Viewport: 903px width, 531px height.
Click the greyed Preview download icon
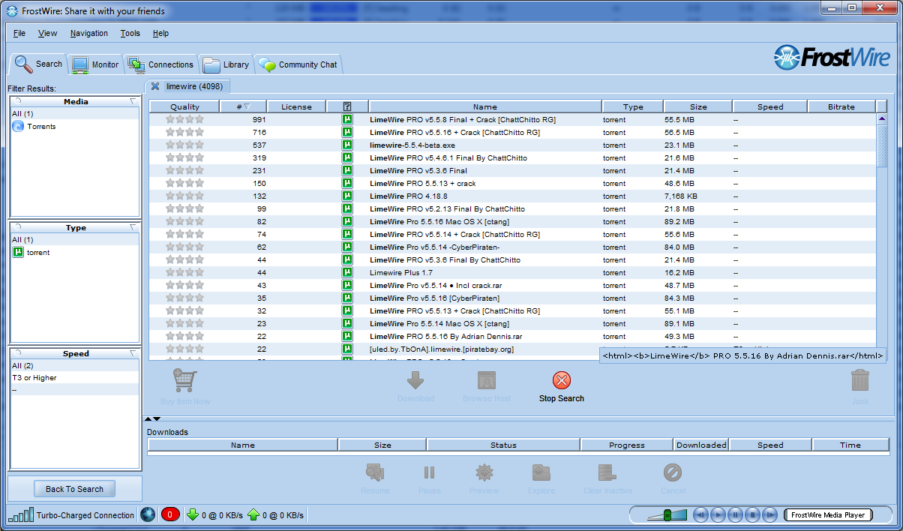pos(484,472)
